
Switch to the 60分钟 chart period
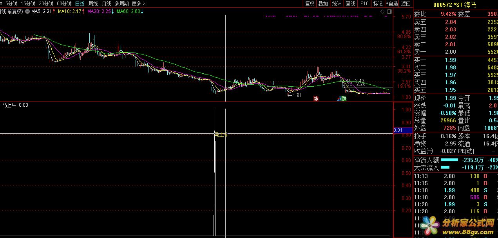pos(64,4)
